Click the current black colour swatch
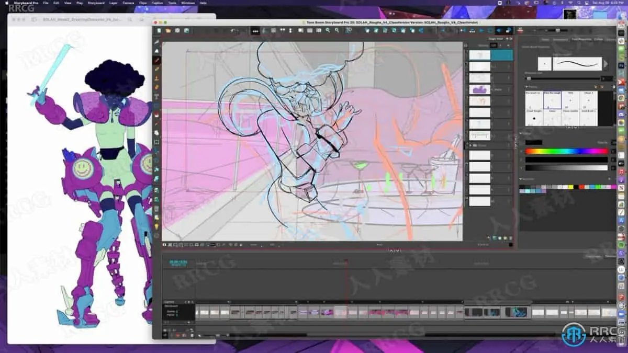 pyautogui.click(x=534, y=142)
